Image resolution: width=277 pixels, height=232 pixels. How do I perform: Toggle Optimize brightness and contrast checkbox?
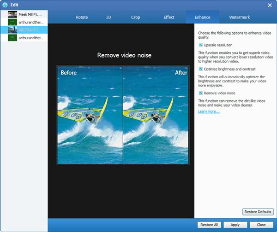[x=201, y=69]
